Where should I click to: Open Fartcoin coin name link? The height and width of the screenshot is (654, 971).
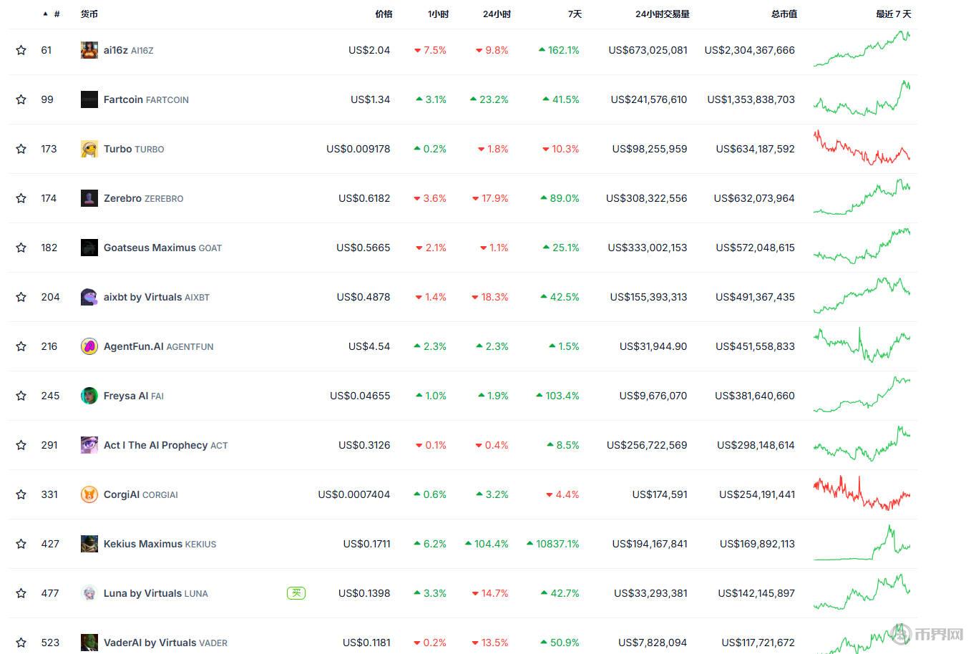(123, 99)
